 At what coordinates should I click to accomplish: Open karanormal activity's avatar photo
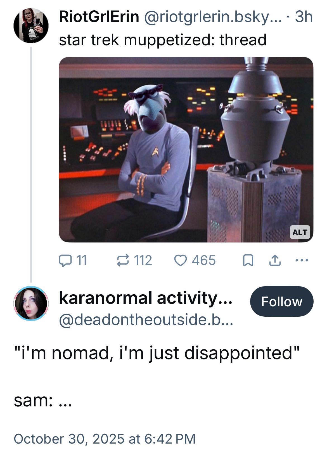[x=31, y=303]
